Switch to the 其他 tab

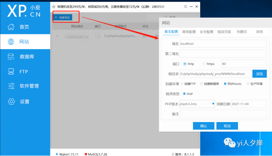click(259, 32)
